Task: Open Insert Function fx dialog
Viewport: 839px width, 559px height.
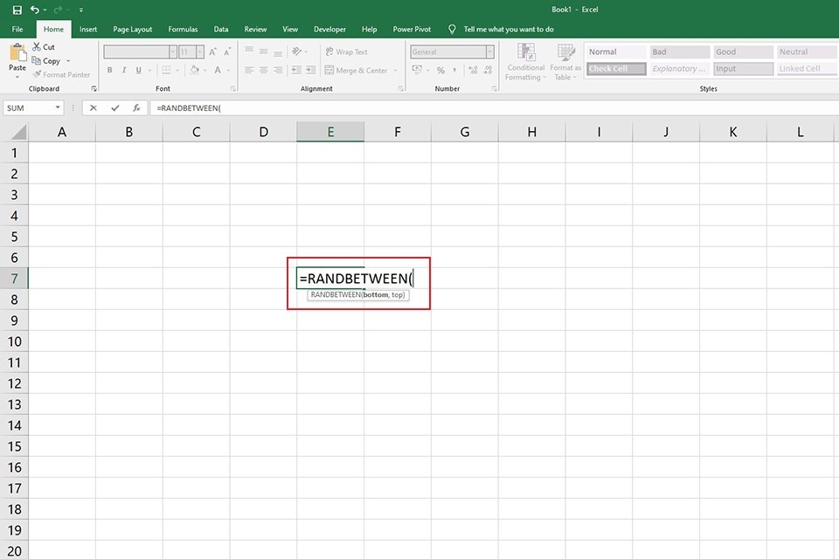Action: (x=136, y=108)
